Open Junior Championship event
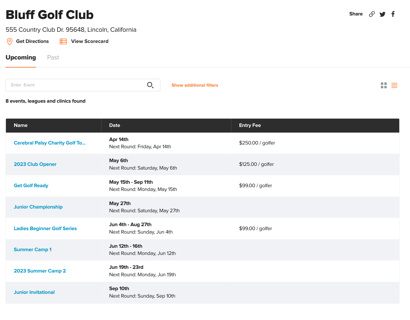The height and width of the screenshot is (320, 410). [x=38, y=207]
